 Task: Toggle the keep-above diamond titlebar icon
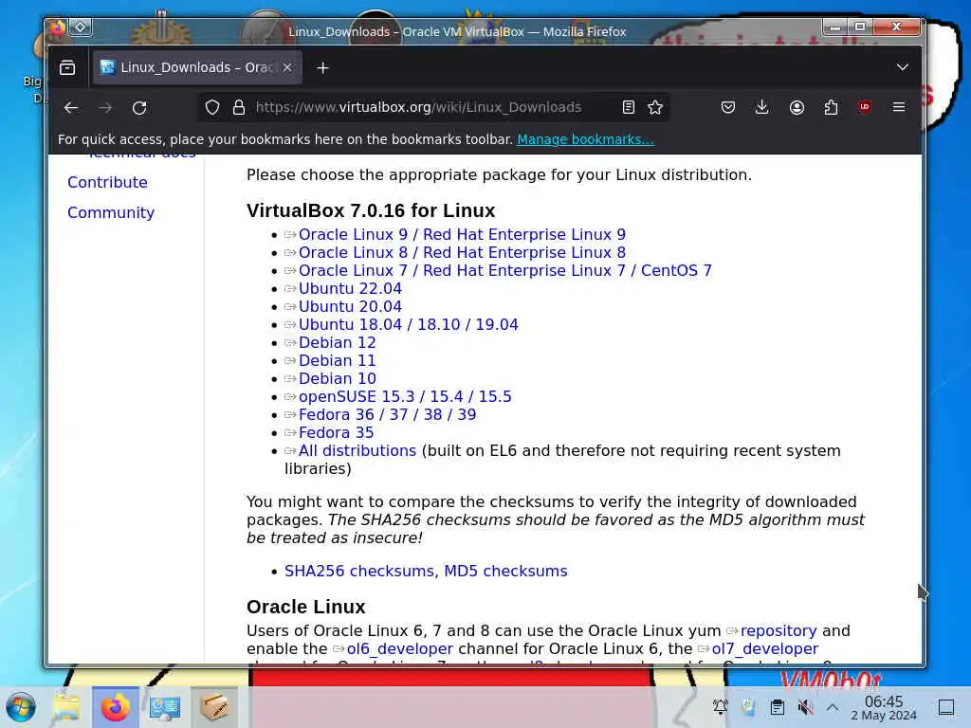pyautogui.click(x=80, y=27)
